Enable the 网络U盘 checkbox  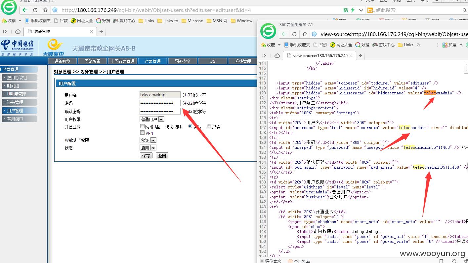click(x=142, y=126)
